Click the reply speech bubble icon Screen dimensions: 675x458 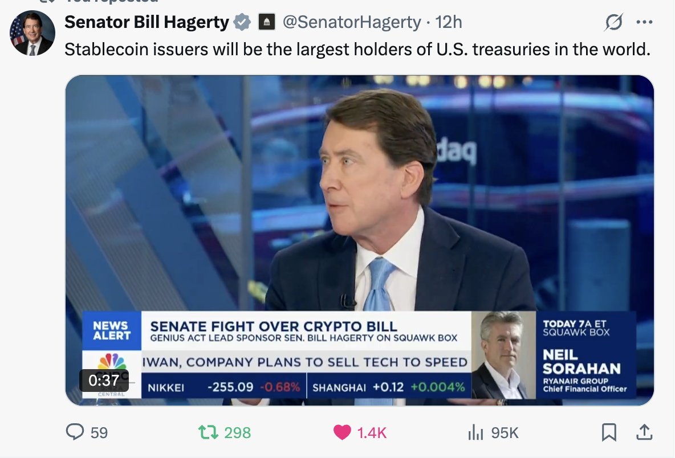pos(75,432)
